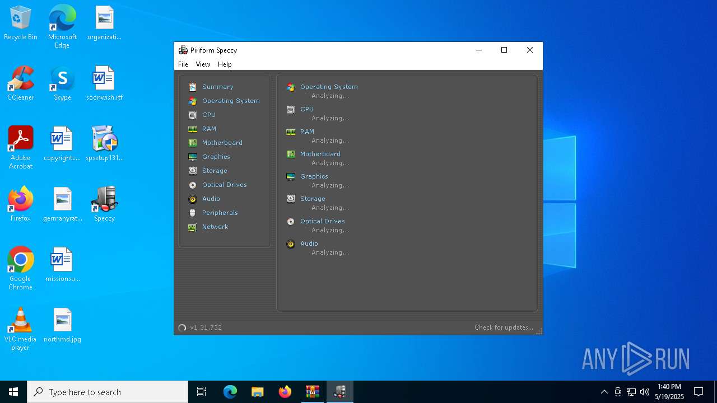Viewport: 717px width, 403px height.
Task: Click the CPU chip icon in summary panel
Action: 291,109
